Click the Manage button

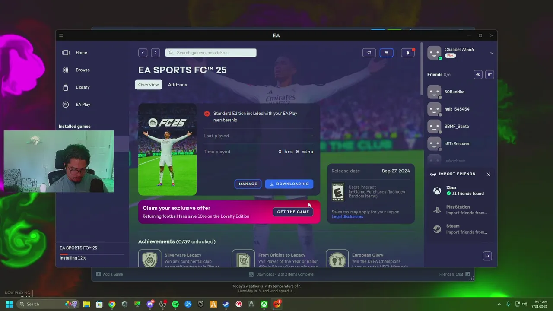[x=248, y=184]
